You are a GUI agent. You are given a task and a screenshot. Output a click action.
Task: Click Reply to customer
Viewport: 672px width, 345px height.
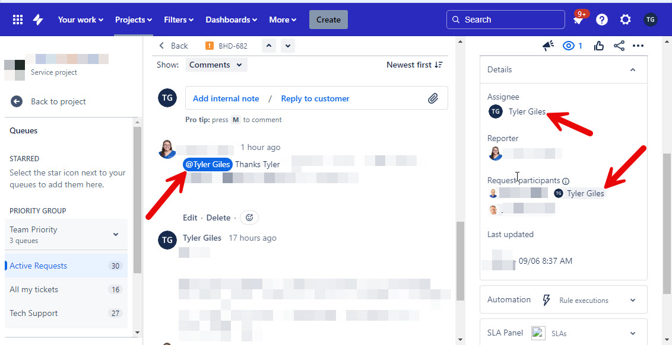pos(315,98)
